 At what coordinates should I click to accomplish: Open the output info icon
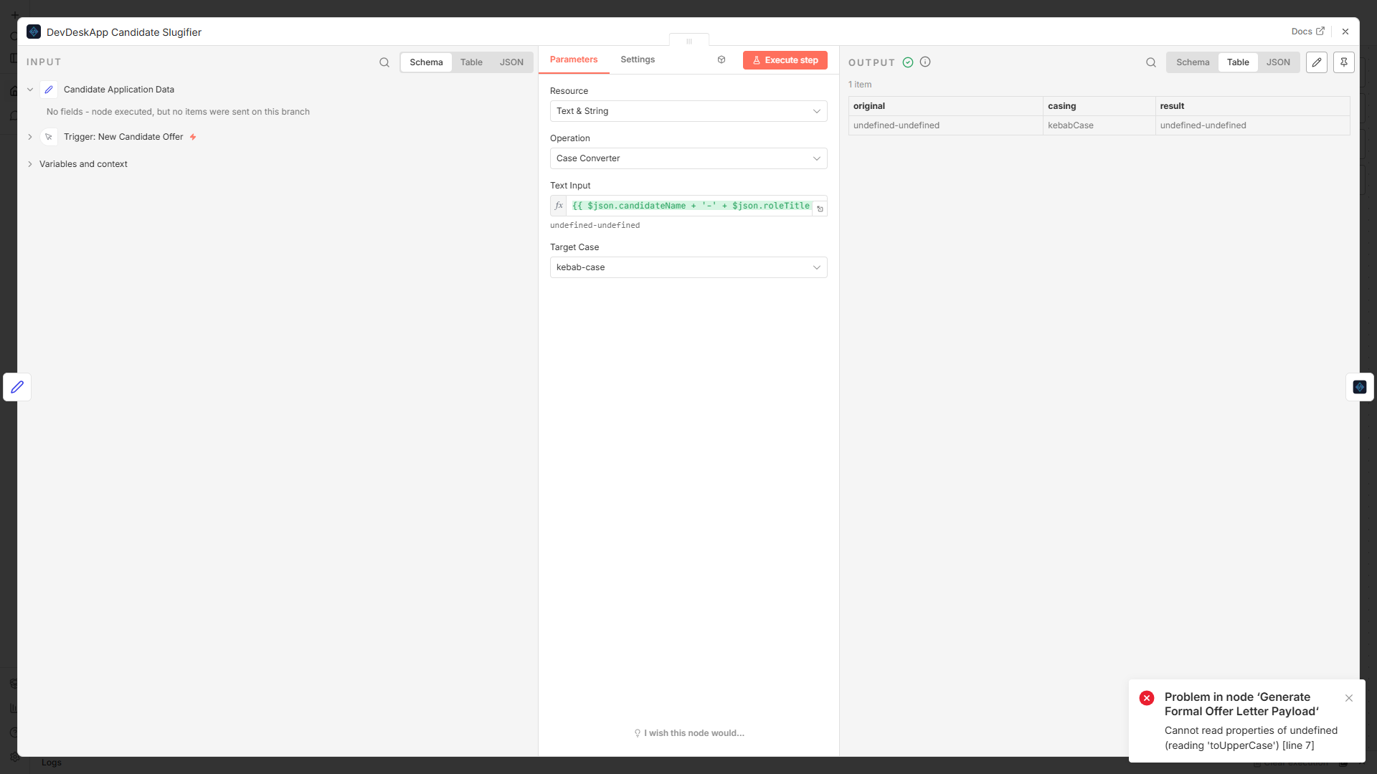925,62
